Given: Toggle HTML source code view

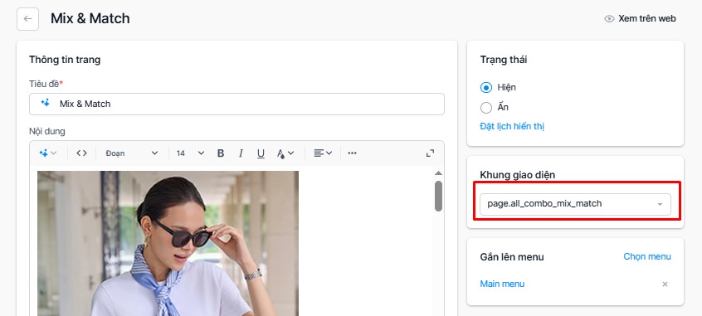Looking at the screenshot, I should [81, 153].
